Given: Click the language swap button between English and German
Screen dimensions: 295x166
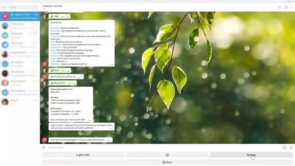Looking at the screenshot, I should pyautogui.click(x=167, y=155).
